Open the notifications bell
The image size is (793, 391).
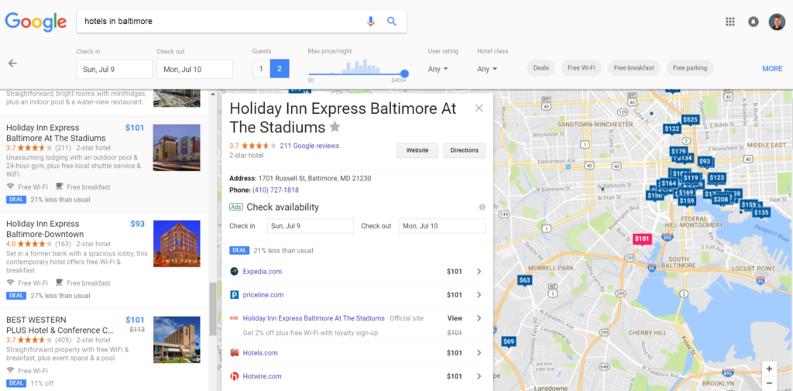point(754,22)
